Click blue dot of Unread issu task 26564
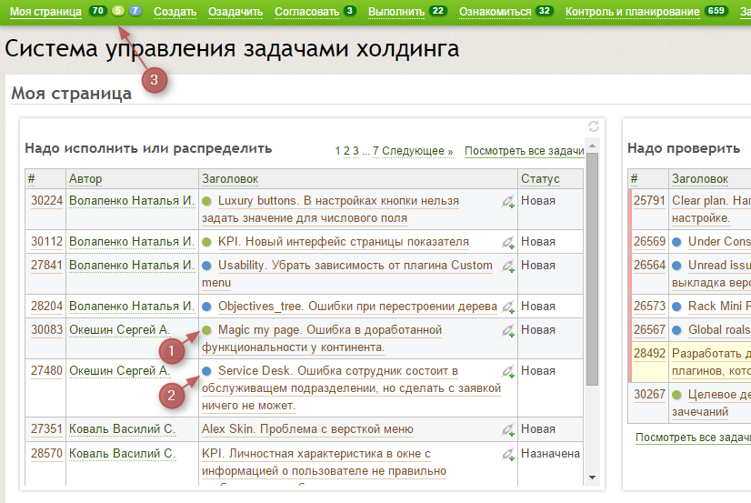The image size is (751, 503). point(676,266)
